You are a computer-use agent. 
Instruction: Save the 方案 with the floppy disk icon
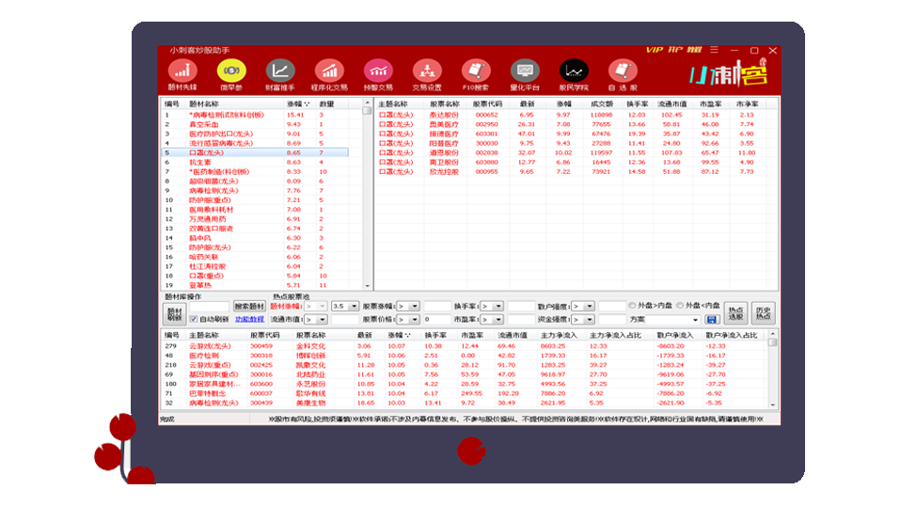(711, 320)
